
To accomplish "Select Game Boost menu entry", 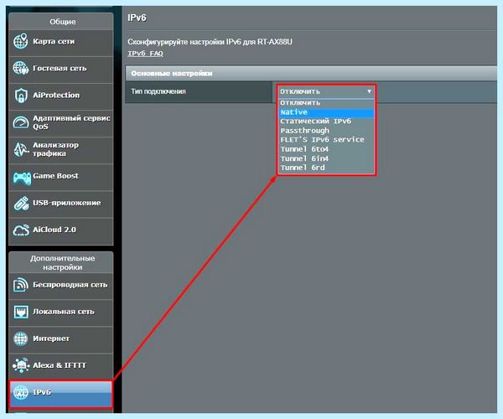I will click(x=61, y=178).
